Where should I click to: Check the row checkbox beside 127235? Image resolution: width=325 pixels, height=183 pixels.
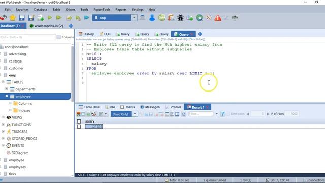[x=79, y=127]
